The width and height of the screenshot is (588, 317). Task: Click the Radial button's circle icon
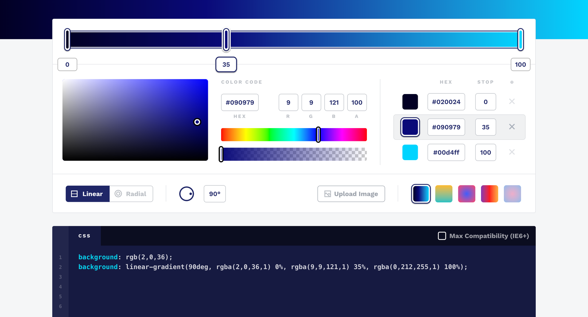(118, 194)
